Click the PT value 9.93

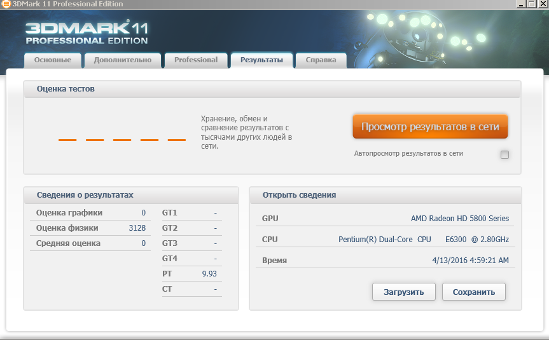click(209, 274)
